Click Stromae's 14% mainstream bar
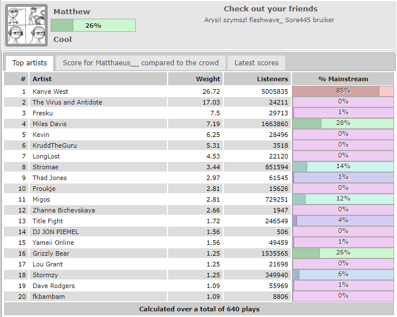Viewport: 397px width, 317px height. 343,167
